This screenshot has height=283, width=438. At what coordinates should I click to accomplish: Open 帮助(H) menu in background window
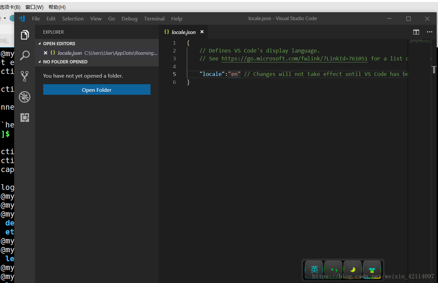57,7
